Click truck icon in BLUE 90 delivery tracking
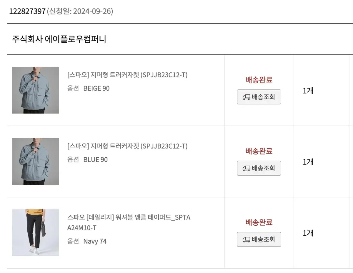 click(247, 168)
